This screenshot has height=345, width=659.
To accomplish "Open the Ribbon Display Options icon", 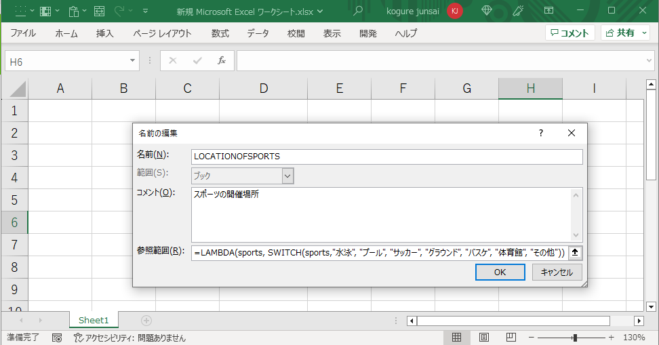I will 549,10.
